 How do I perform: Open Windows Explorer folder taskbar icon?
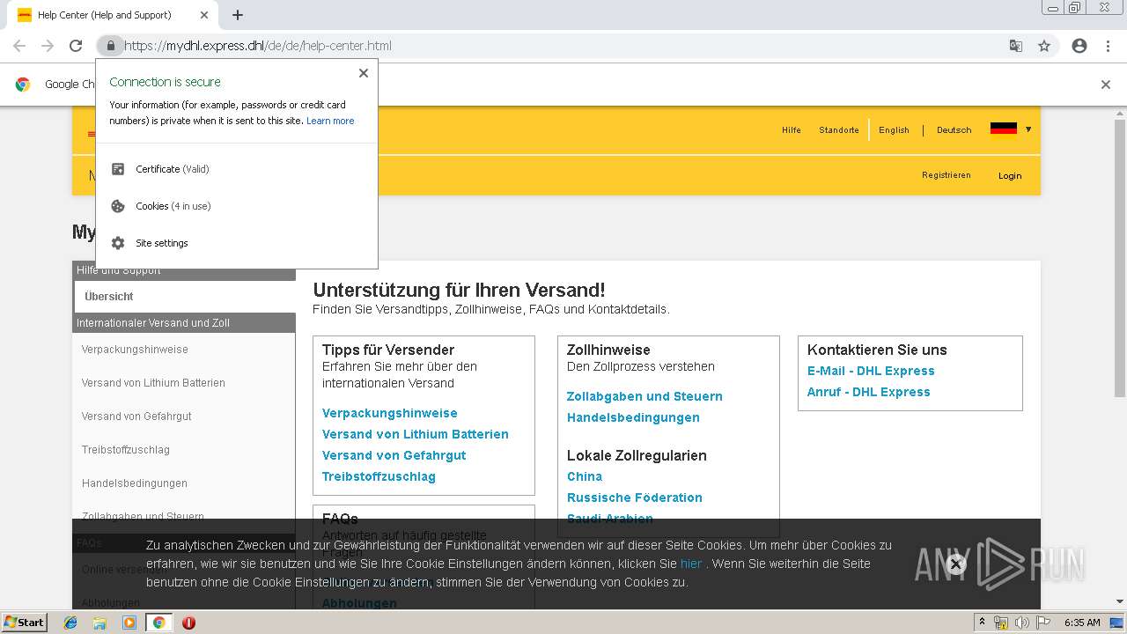(100, 623)
